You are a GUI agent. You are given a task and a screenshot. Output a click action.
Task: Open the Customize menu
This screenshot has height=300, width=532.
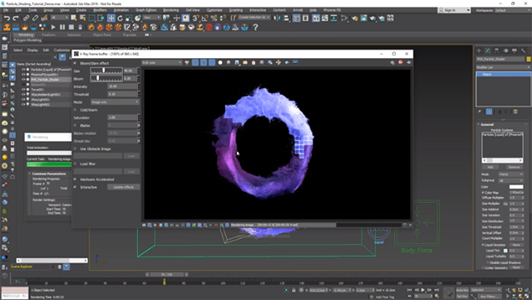[x=214, y=10]
